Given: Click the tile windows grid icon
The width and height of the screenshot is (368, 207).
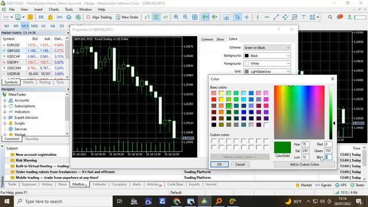Looking at the screenshot, I should pyautogui.click(x=194, y=17).
